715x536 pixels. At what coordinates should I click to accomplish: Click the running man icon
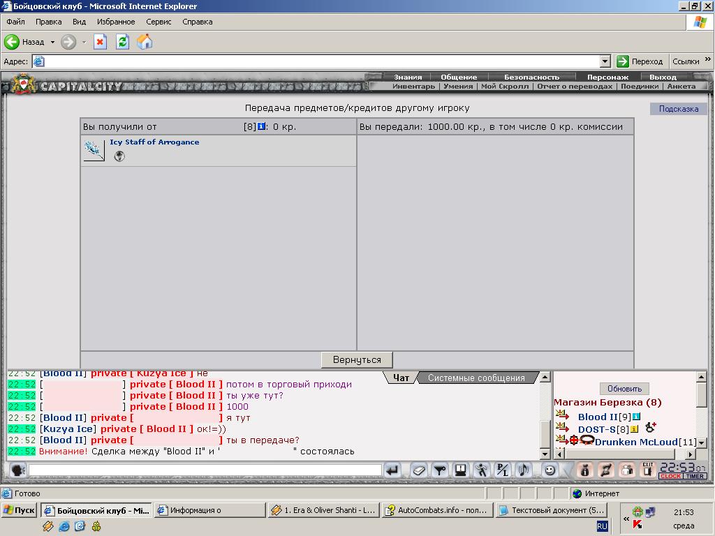coord(482,470)
